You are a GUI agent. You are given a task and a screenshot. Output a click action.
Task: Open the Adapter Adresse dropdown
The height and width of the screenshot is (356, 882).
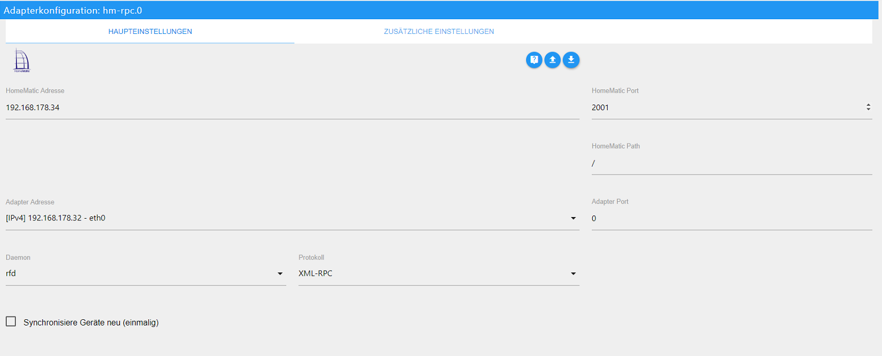(292, 218)
